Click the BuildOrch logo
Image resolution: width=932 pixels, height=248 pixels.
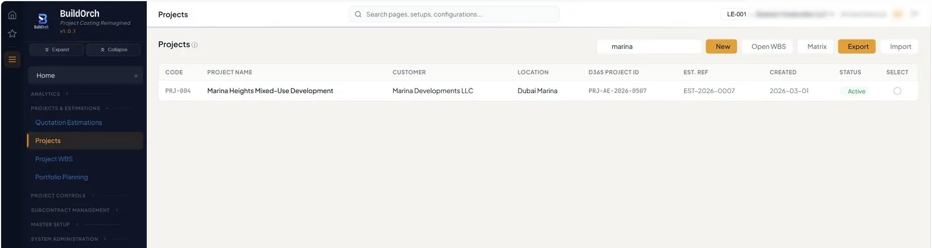pos(42,21)
